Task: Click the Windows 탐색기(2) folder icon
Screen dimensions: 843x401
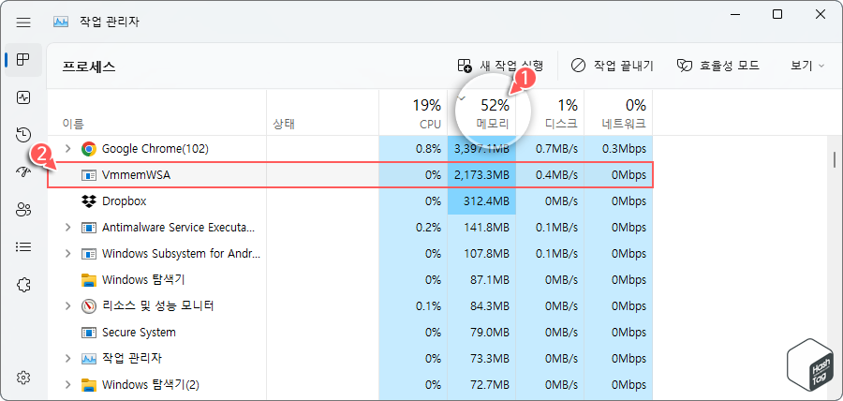Action: 89,385
